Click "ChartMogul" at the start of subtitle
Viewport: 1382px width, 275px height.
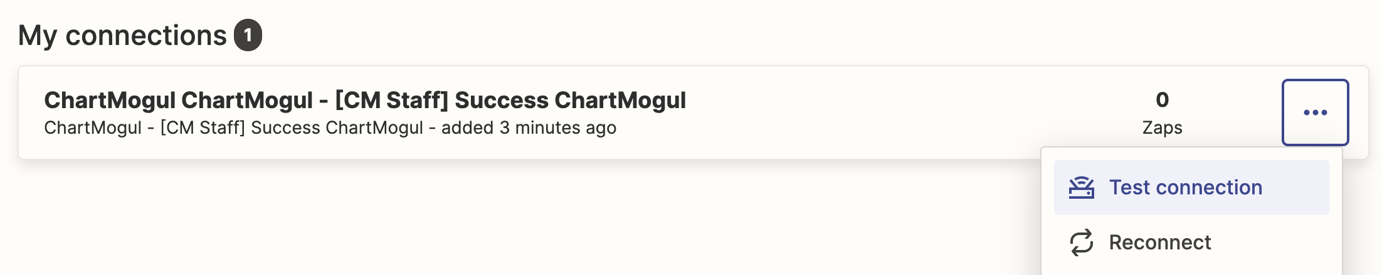(93, 127)
